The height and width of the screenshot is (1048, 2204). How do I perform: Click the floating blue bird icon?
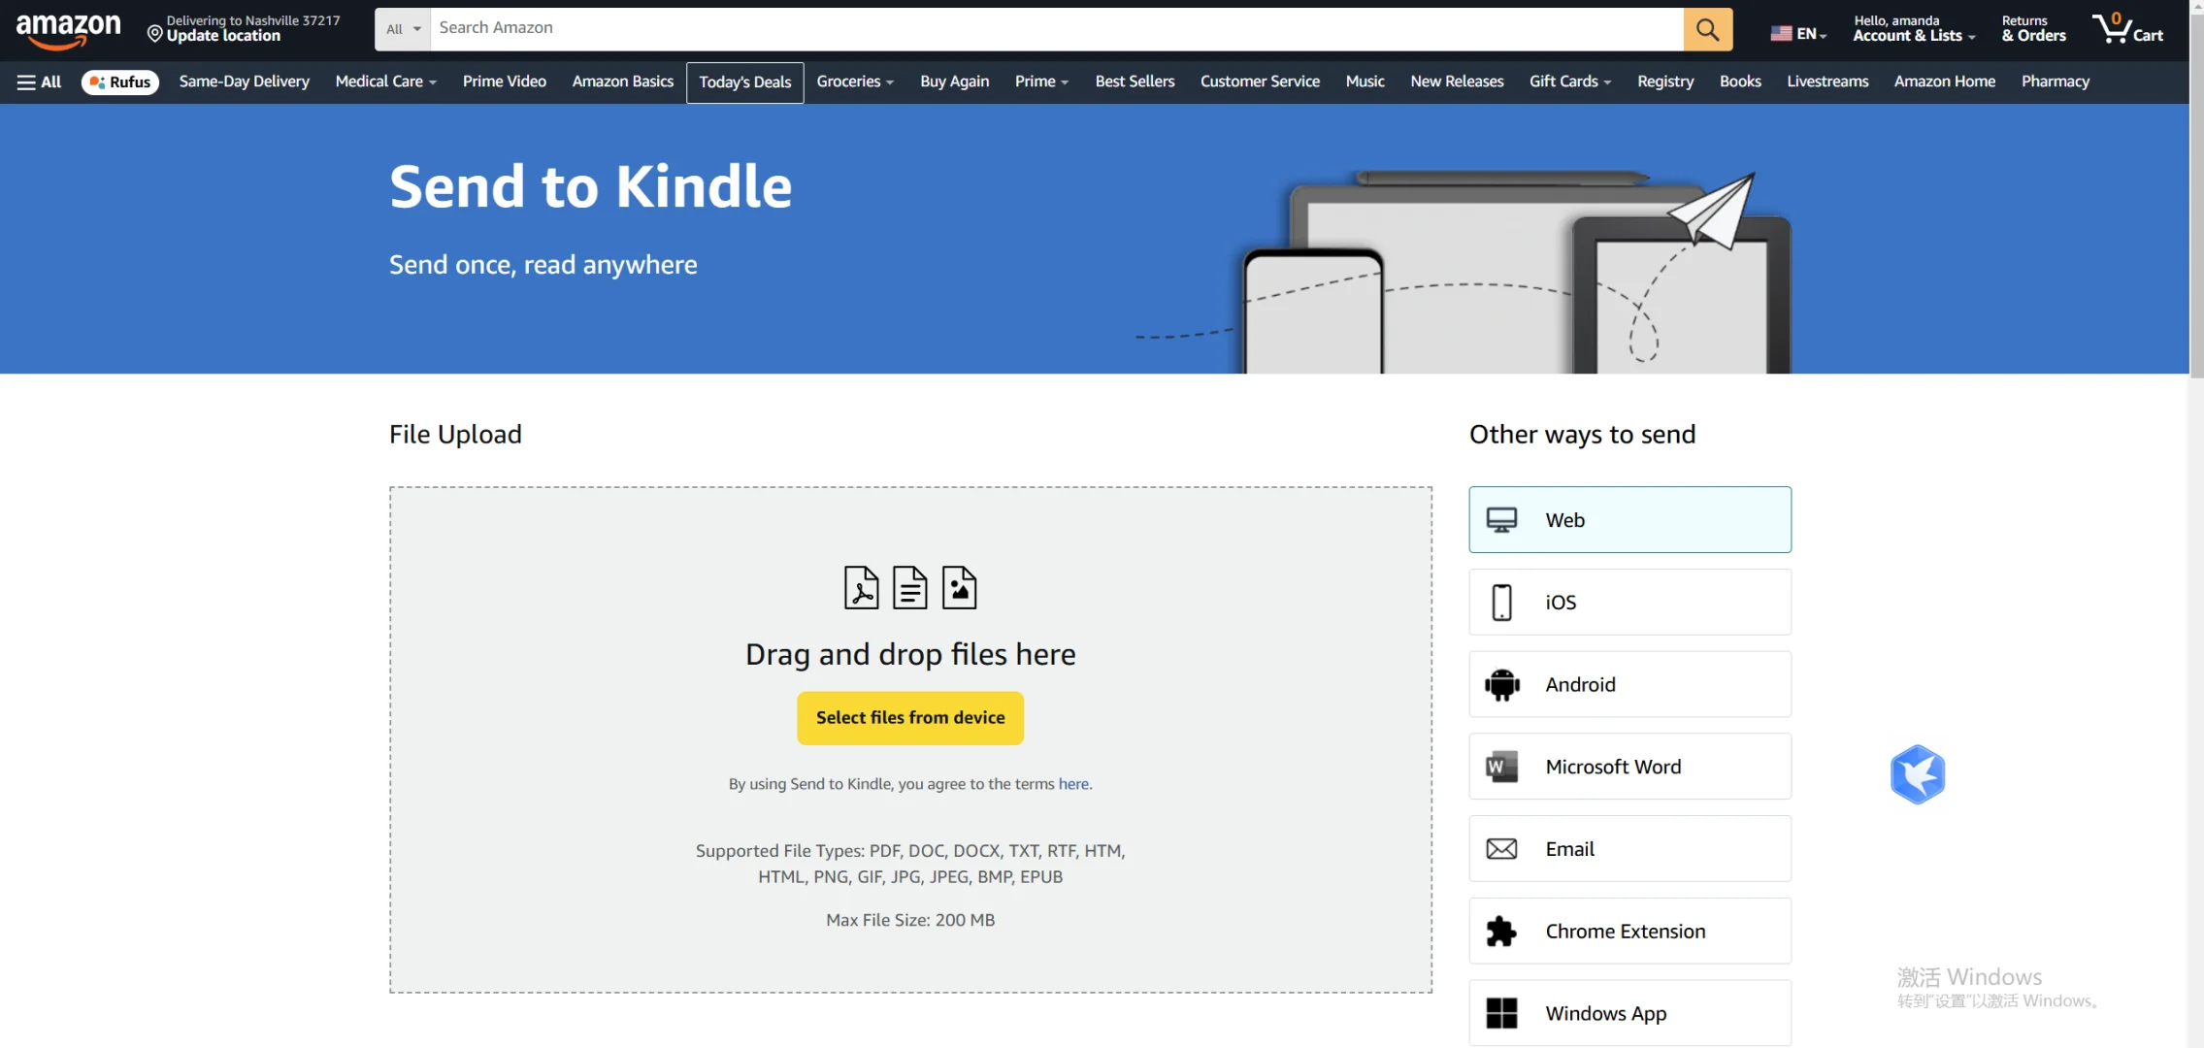(x=1918, y=774)
